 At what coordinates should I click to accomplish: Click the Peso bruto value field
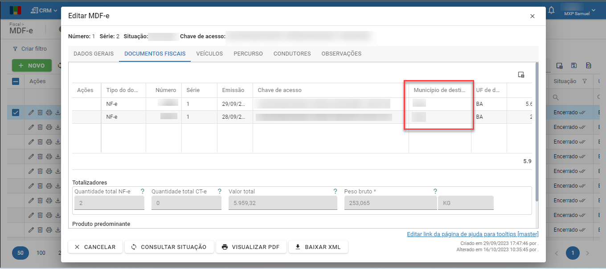391,203
